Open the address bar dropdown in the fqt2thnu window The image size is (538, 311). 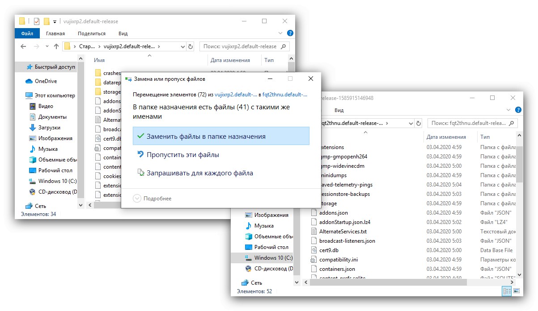pyautogui.click(x=411, y=123)
